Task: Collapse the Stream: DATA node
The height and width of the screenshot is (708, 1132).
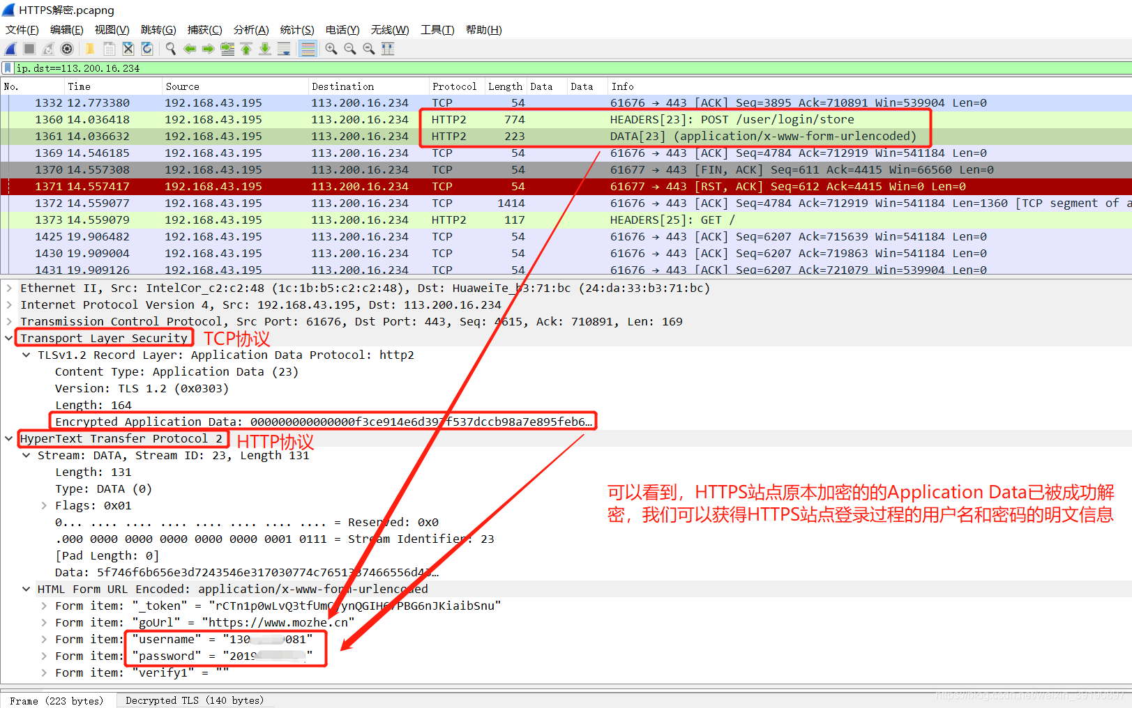Action: coord(27,455)
